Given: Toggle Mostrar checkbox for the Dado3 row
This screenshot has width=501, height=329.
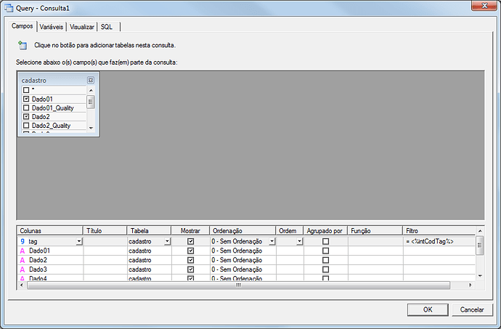Looking at the screenshot, I should 191,269.
